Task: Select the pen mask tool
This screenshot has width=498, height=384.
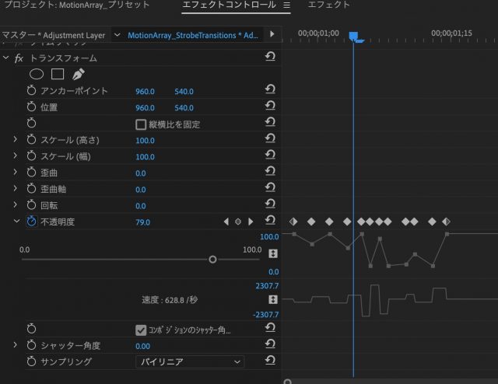Action: point(78,75)
